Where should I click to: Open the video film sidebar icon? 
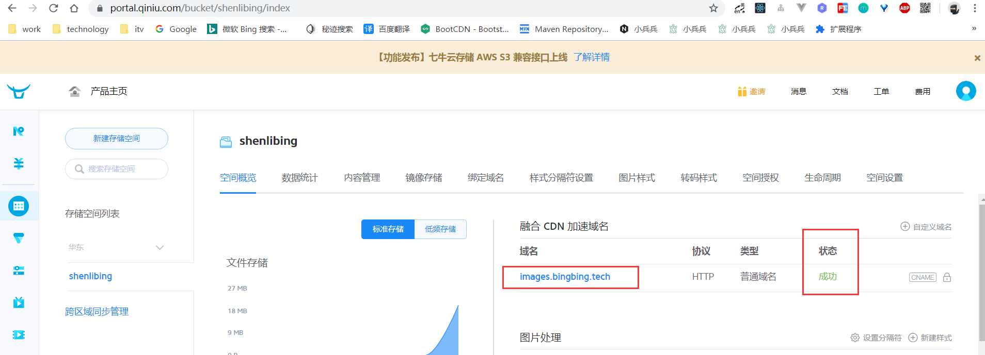coord(19,335)
